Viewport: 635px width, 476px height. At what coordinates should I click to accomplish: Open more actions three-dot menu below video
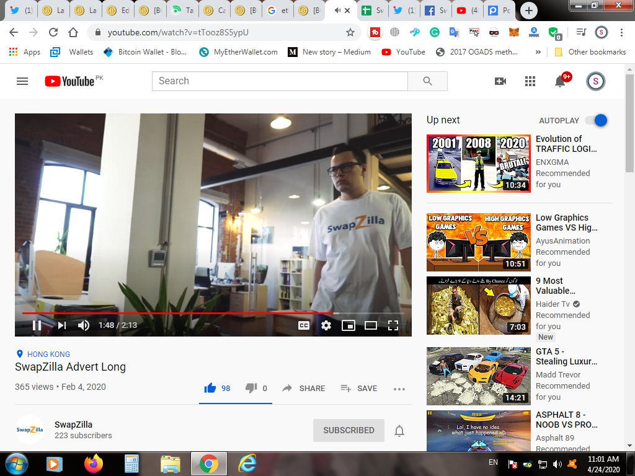tap(399, 389)
